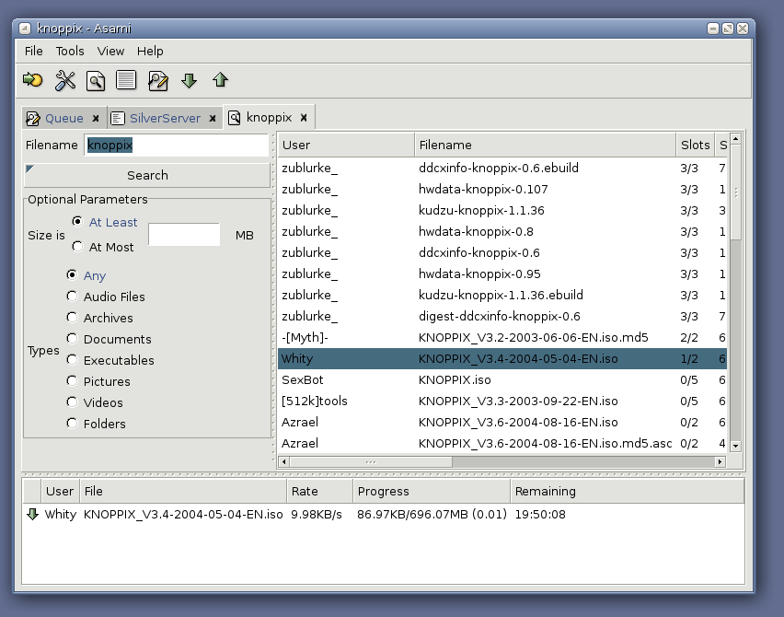Select the KNOPPIX.iso result from SexBot

[x=502, y=379]
